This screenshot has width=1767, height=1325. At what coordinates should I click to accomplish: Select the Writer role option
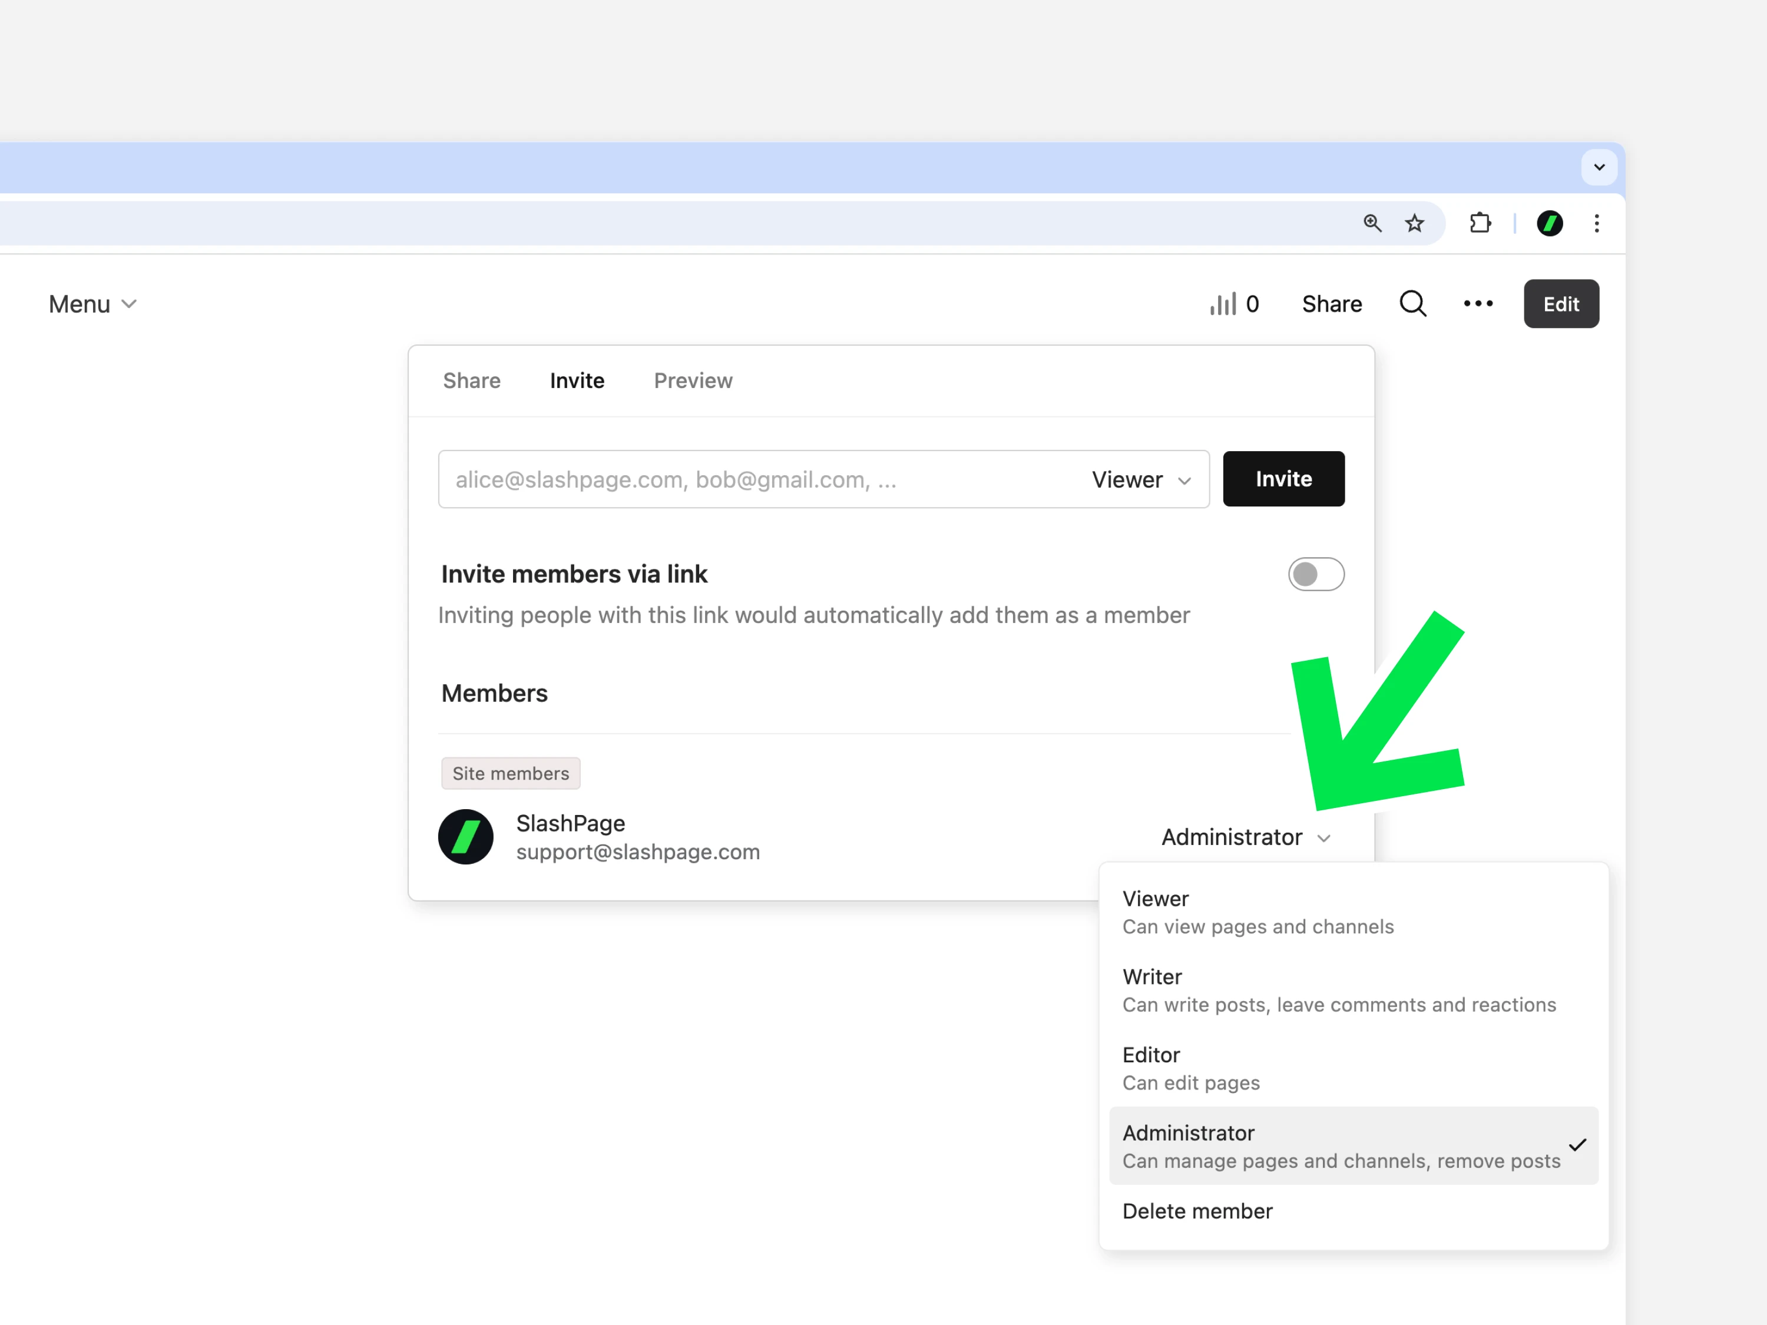point(1338,989)
